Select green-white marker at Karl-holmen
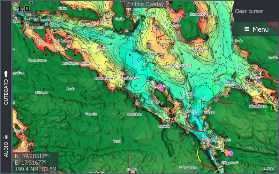 (x=66, y=47)
